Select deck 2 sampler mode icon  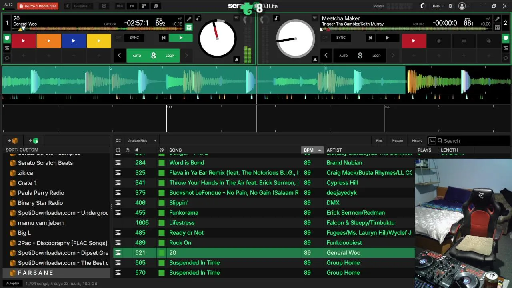[x=506, y=58]
